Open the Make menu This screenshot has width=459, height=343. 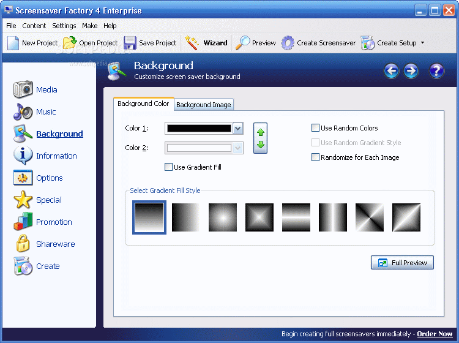click(x=89, y=26)
